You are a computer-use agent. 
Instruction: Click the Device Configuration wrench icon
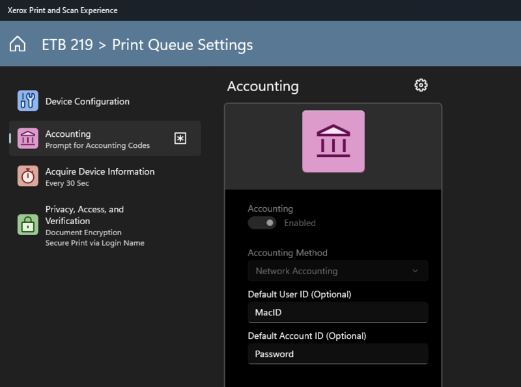[x=28, y=101]
